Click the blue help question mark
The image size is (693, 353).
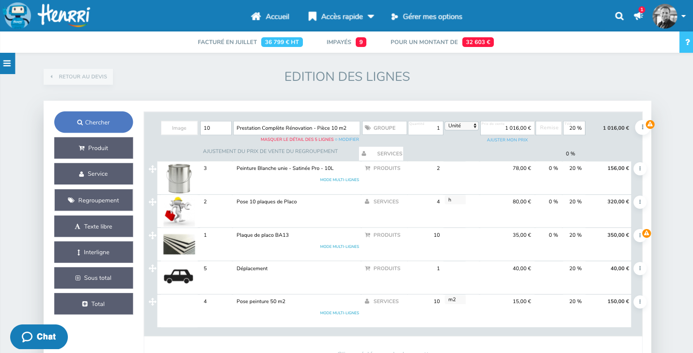click(x=687, y=43)
